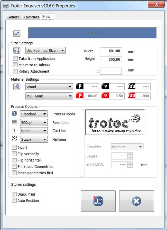Click the black power value field

pyautogui.click(x=91, y=87)
